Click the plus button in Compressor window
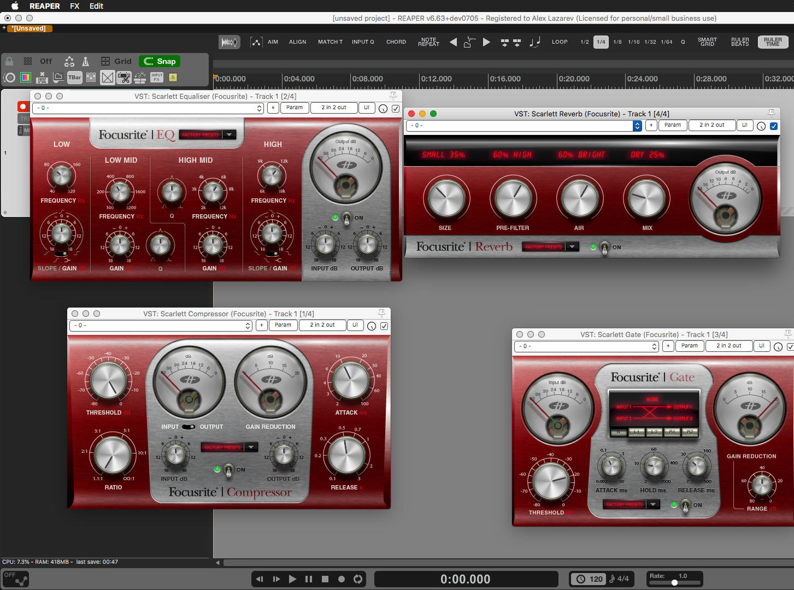 click(x=262, y=325)
